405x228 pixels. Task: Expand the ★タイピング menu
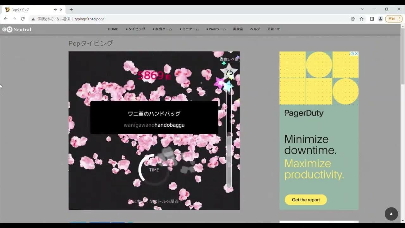pyautogui.click(x=135, y=29)
